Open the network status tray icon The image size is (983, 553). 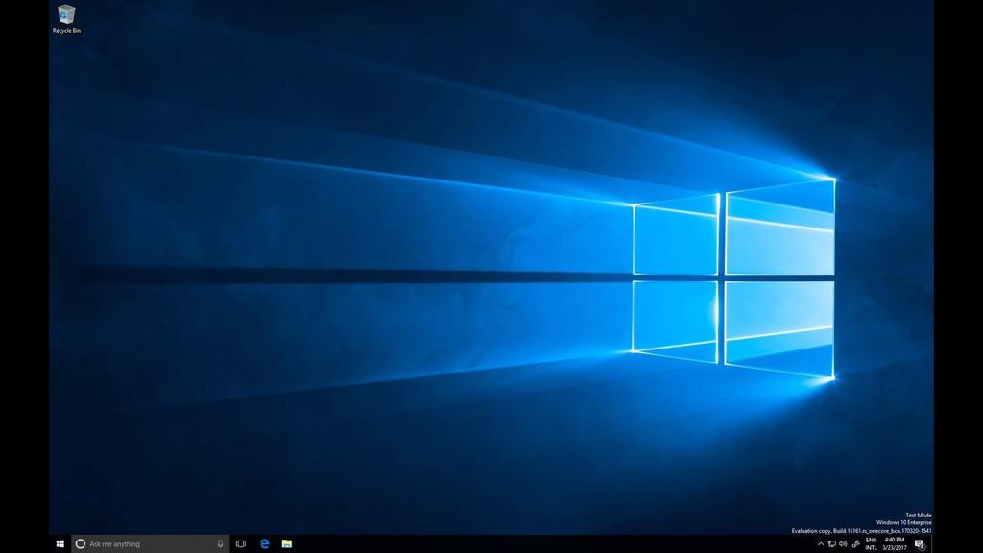click(832, 543)
